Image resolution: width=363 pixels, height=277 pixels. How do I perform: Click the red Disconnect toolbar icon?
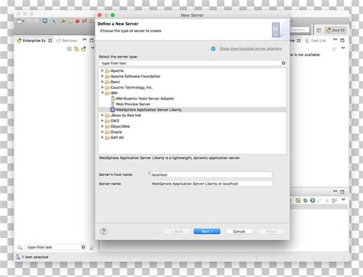(84, 21)
